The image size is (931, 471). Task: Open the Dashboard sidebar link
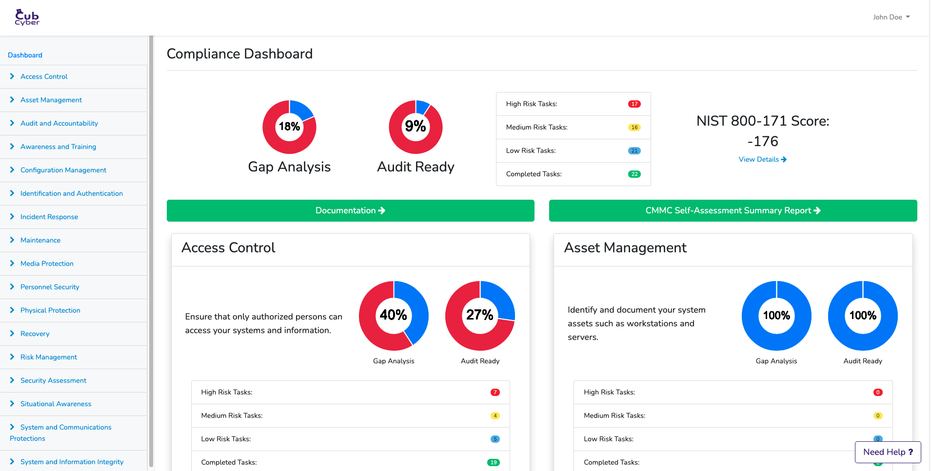25,55
